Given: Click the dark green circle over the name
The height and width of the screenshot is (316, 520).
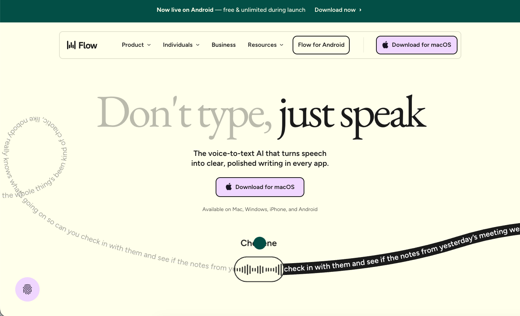Looking at the screenshot, I should tap(259, 243).
